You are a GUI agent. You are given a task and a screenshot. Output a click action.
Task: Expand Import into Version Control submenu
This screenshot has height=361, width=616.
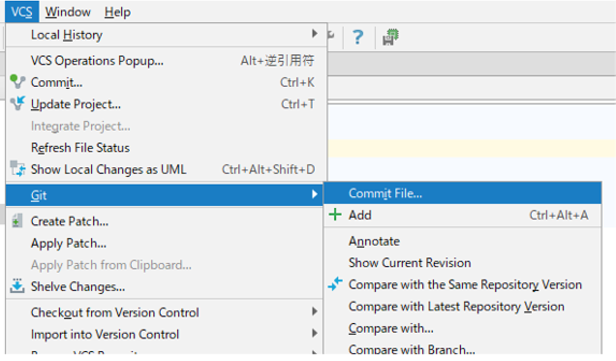point(314,333)
